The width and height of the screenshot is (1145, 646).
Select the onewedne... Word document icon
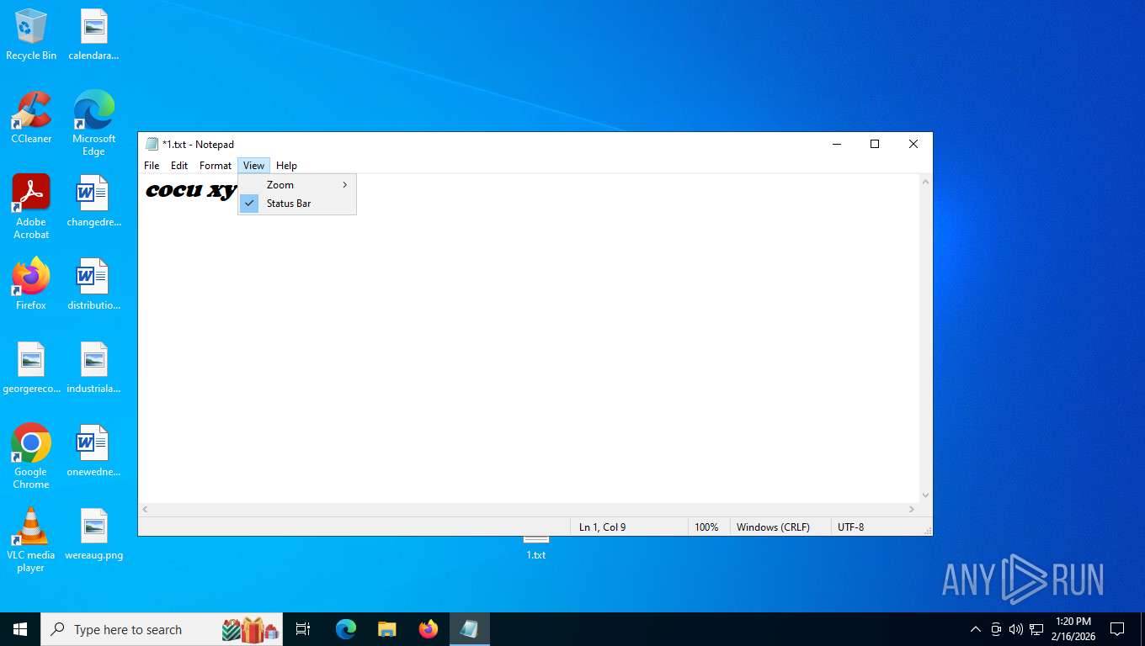[x=93, y=451]
